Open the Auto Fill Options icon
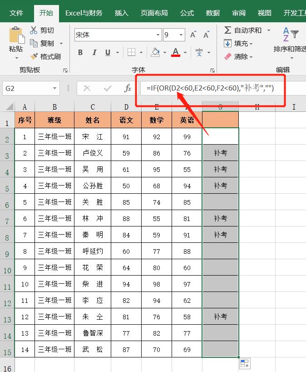 click(x=245, y=363)
